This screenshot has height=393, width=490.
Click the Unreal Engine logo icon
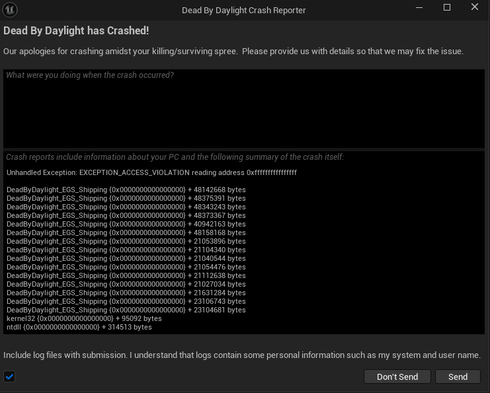coord(10,10)
